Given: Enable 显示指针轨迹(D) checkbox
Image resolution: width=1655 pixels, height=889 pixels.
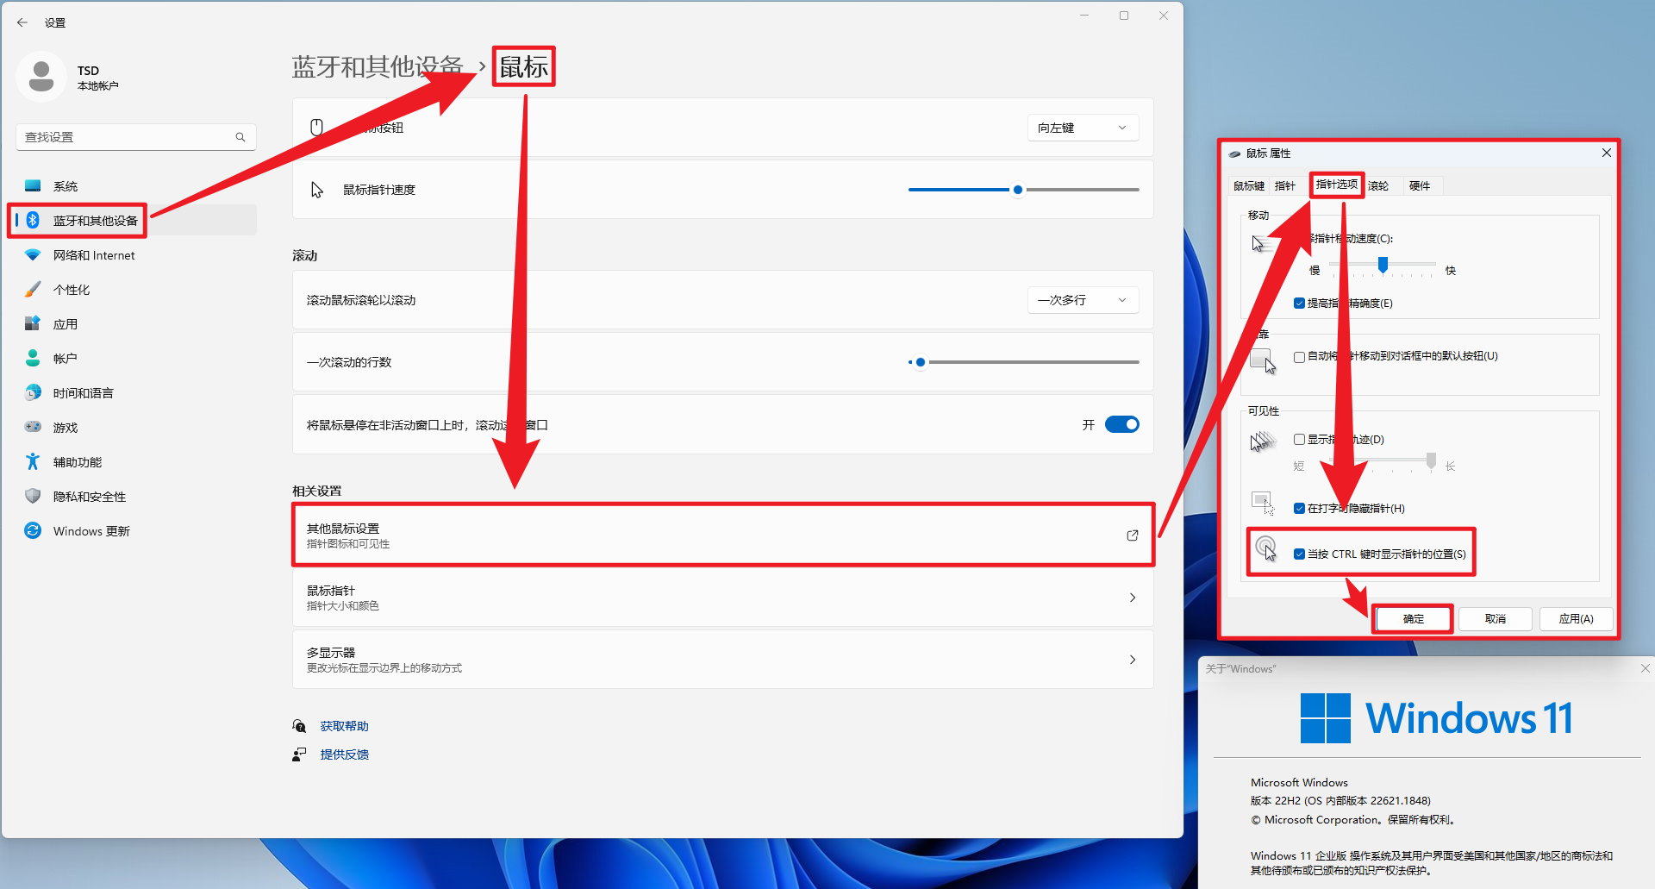Looking at the screenshot, I should [1299, 440].
